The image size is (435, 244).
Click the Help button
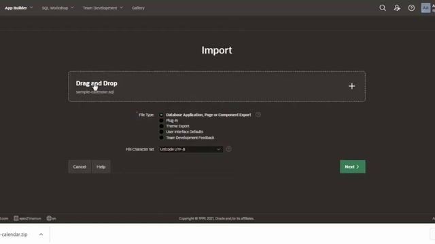[101, 167]
